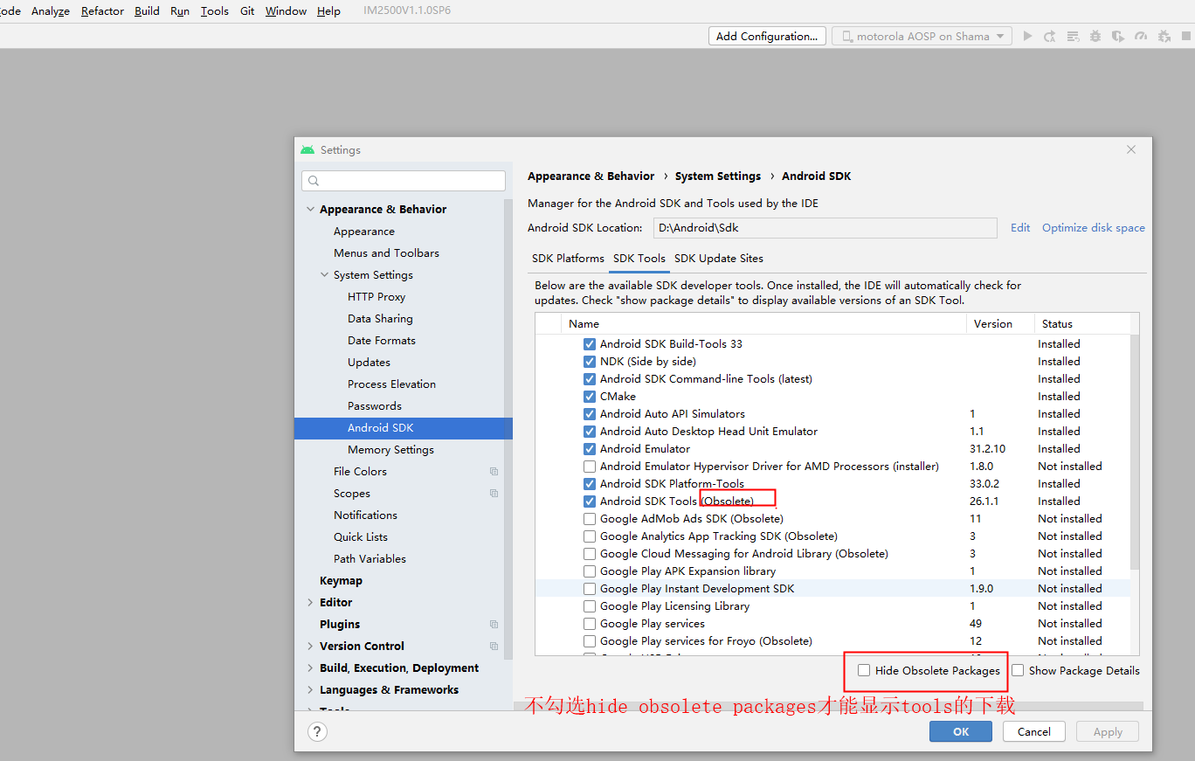1195x761 pixels.
Task: Select Google Play Instant Development SDK row
Action: click(832, 589)
